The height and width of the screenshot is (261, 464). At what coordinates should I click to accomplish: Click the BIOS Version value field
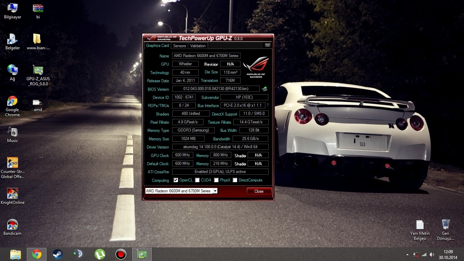(216, 89)
